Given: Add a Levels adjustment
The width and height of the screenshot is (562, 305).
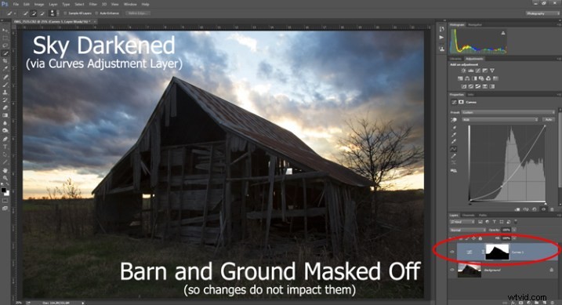Looking at the screenshot, I should tap(470, 71).
